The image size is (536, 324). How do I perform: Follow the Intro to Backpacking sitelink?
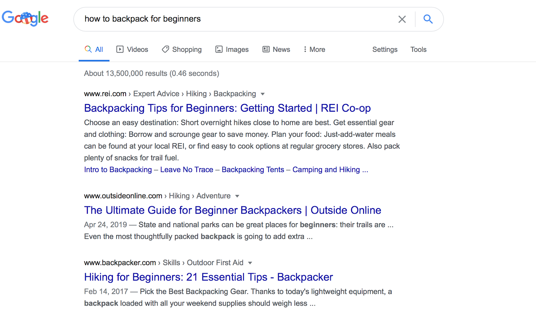118,170
